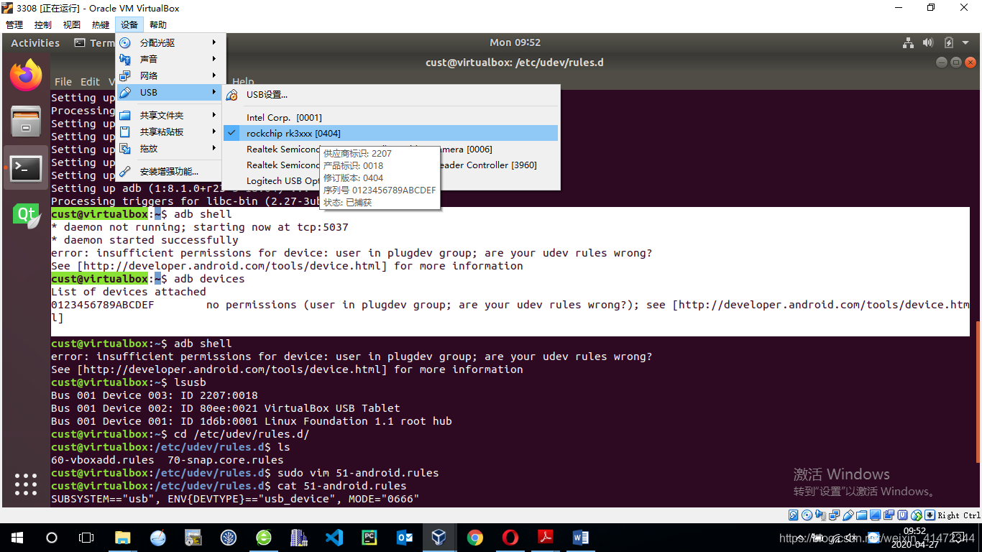Uncheck the rockchip rk3xxx [0404] USB device
The image size is (982, 552).
[x=390, y=133]
